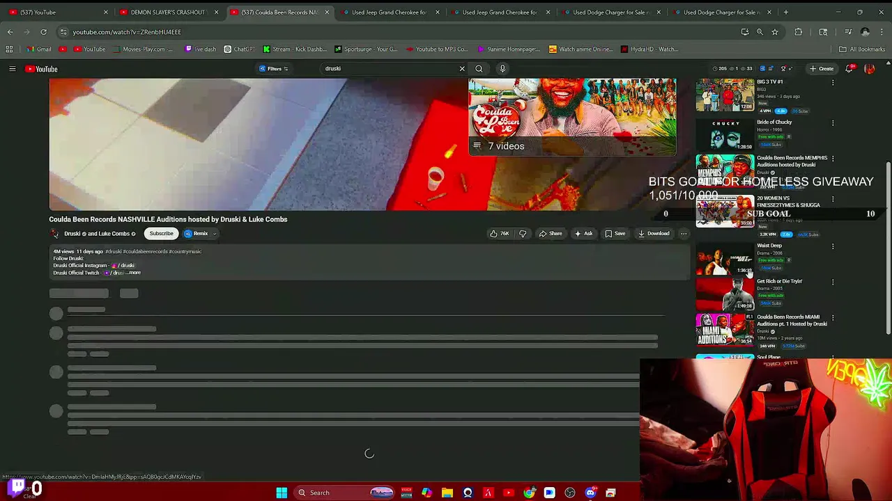Share the Nashville Auditions video

coord(551,234)
